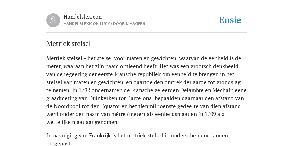Click the word toegepast at the bottom
Image resolution: width=293 pixels, height=146 pixels.
[58, 144]
